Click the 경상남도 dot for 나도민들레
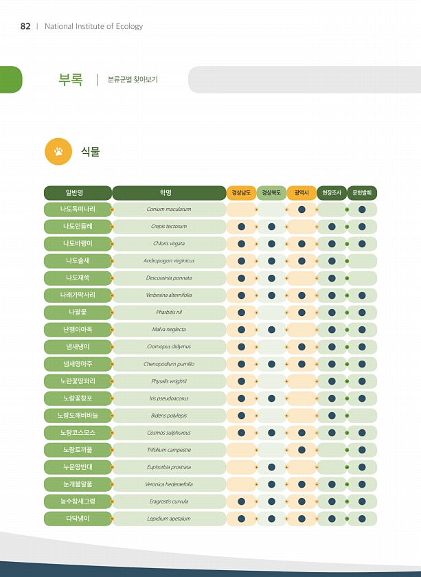421x577 pixels. pos(242,227)
